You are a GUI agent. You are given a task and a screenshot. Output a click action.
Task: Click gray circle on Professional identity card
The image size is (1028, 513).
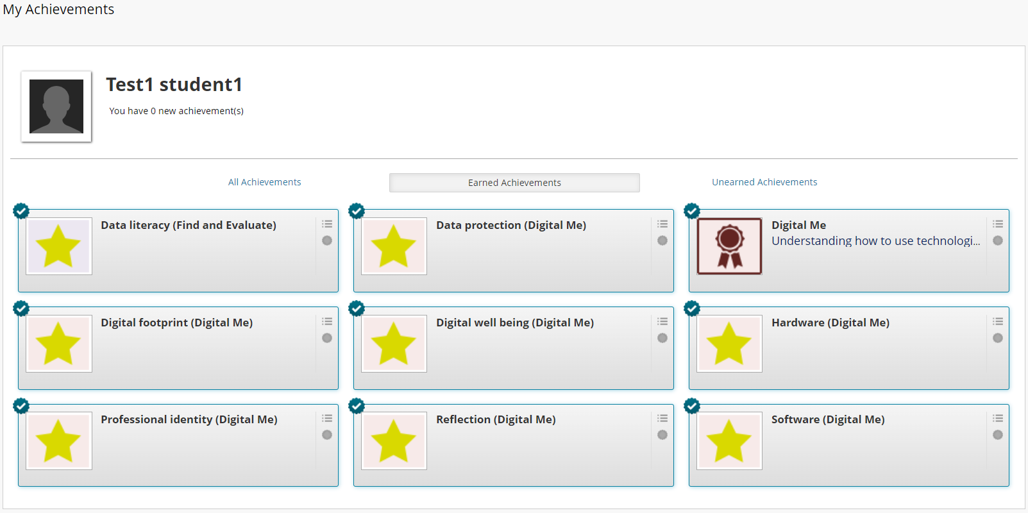[x=327, y=435]
